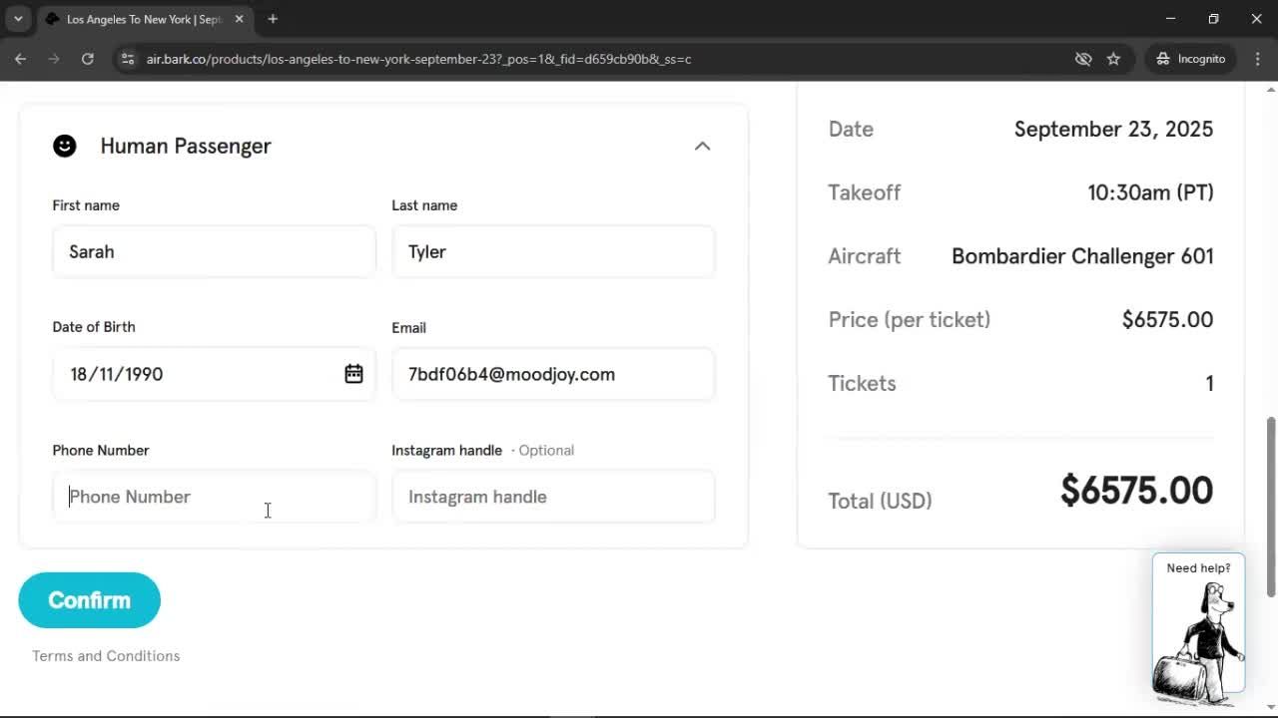Open the Date of Birth calendar picker
1278x718 pixels.
click(353, 374)
